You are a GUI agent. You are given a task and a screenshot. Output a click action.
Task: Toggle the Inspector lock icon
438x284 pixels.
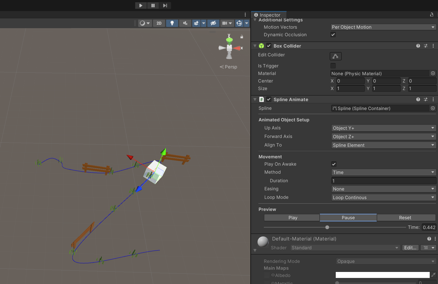click(x=432, y=15)
